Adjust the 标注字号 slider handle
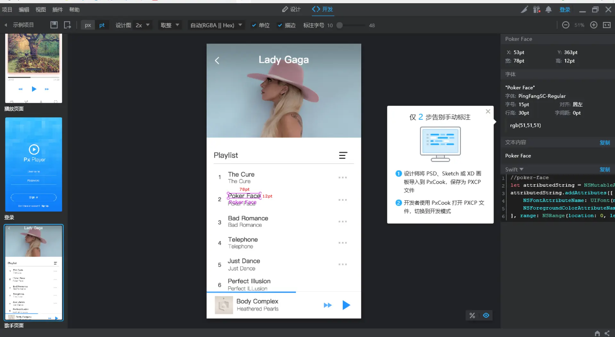The width and height of the screenshot is (615, 337). [x=340, y=25]
